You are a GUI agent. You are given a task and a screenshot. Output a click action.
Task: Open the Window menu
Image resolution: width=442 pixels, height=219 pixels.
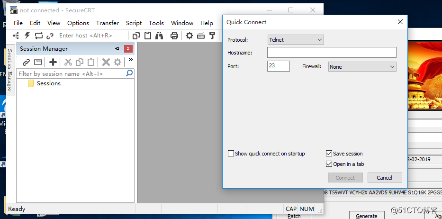tap(182, 23)
